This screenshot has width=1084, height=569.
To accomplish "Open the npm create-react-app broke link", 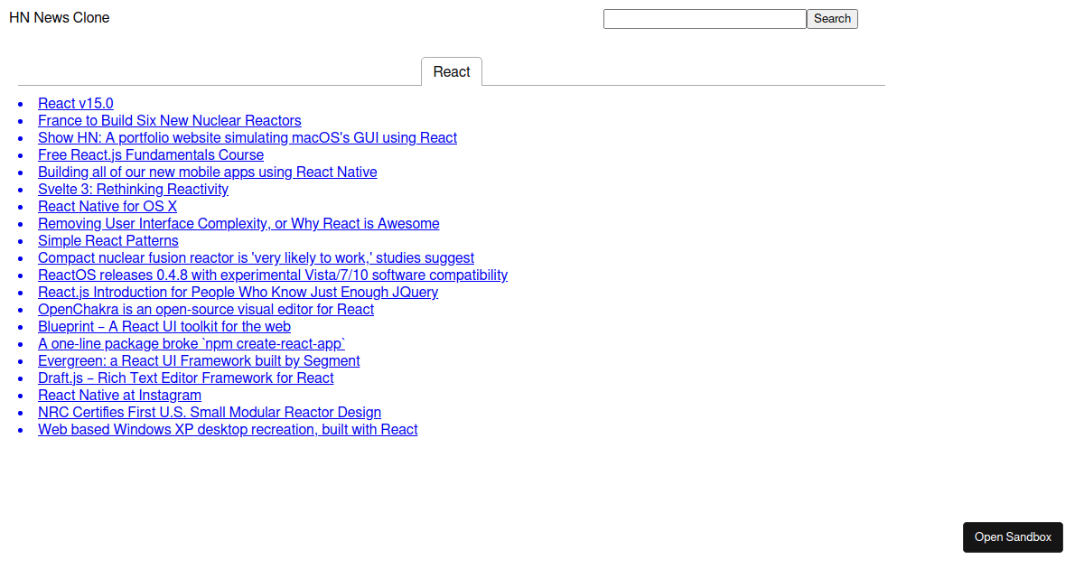I will click(x=192, y=344).
